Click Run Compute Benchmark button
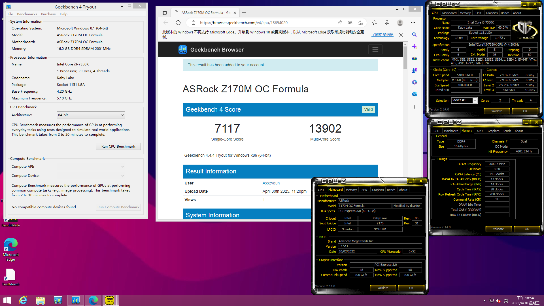This screenshot has width=544, height=306. coord(118,207)
